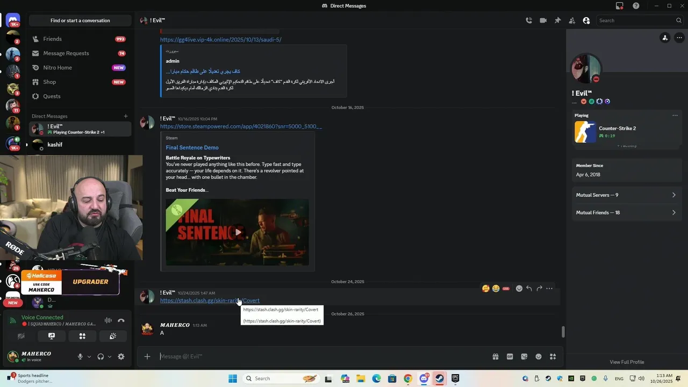The height and width of the screenshot is (387, 688).
Task: Open pinned messages in the header
Action: 557,20
